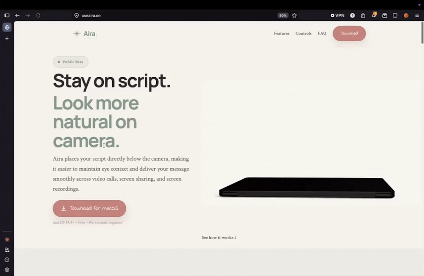
Task: Open the shield site security icon
Action: click(77, 15)
